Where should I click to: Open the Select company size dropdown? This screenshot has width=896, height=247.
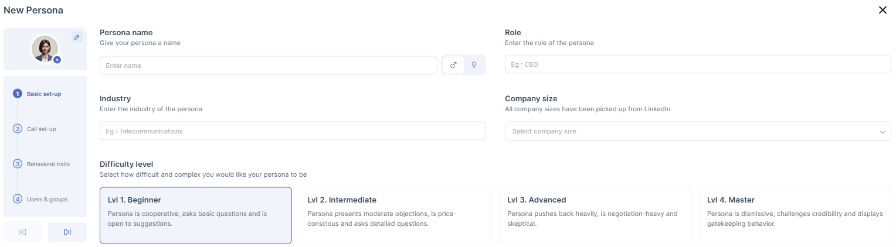coord(692,131)
